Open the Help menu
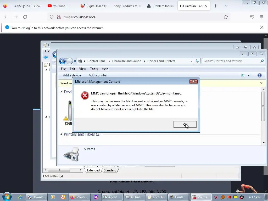This screenshot has height=201, width=268. (x=105, y=69)
